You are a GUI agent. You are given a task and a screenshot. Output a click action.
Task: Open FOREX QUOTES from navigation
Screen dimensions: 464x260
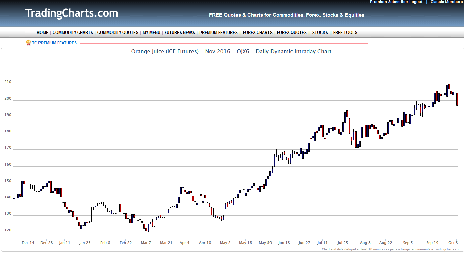[292, 32]
